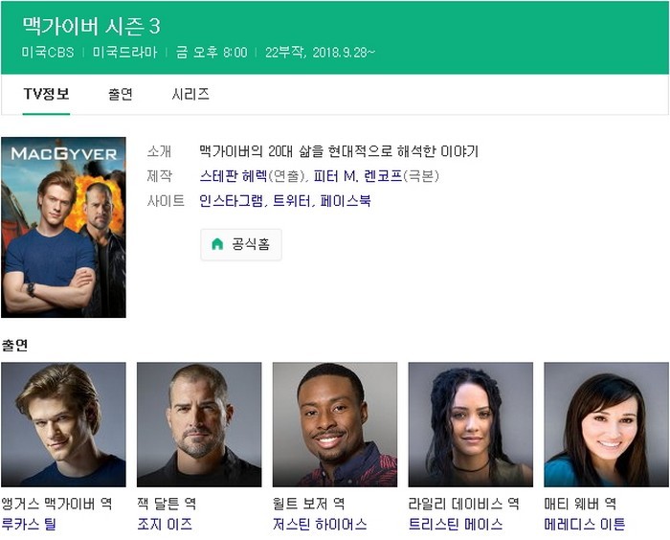Click the green home icon beside 공식홈
The image size is (670, 540).
[217, 244]
